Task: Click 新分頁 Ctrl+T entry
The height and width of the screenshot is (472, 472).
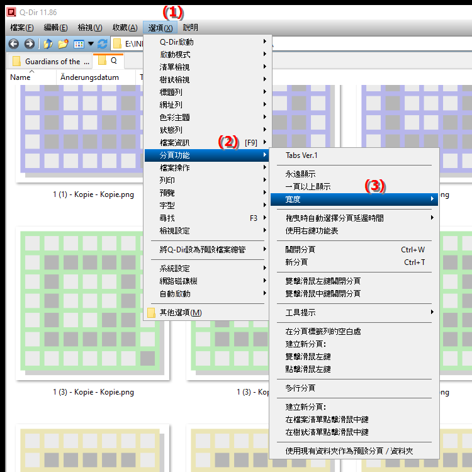Action: click(x=354, y=262)
